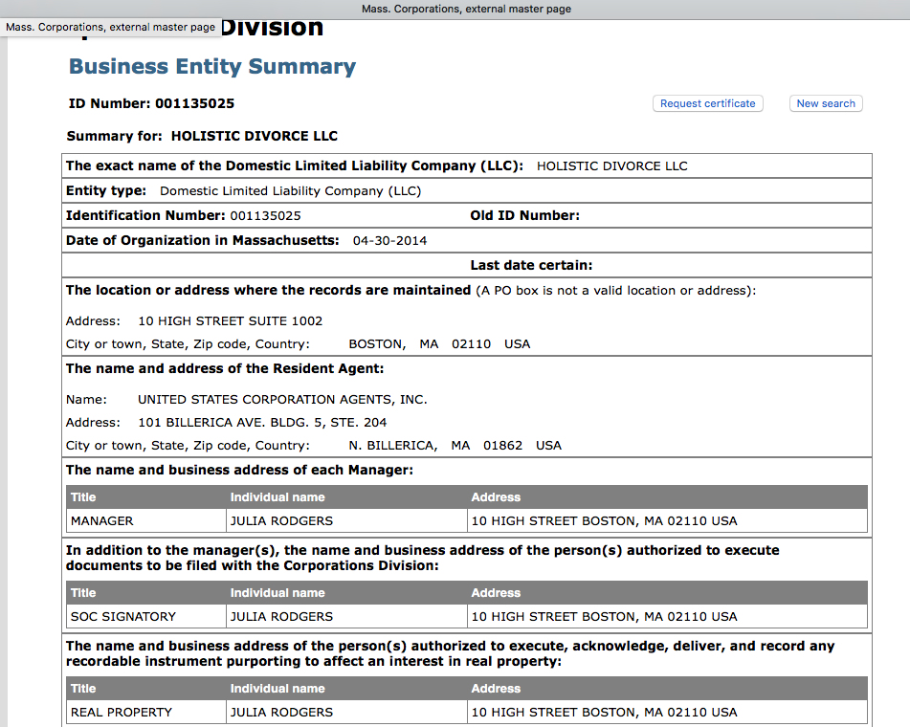Click the Last date certain label
This screenshot has width=910, height=727.
click(x=531, y=265)
